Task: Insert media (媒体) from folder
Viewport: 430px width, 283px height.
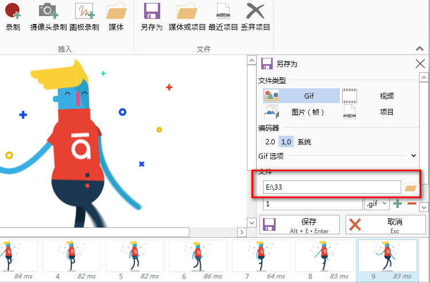Action: click(x=116, y=17)
